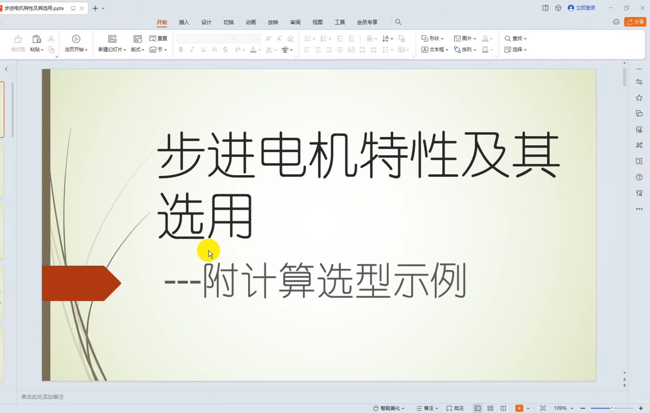650x413 pixels.
Task: Click the 查找 (Find) button
Action: click(x=515, y=39)
